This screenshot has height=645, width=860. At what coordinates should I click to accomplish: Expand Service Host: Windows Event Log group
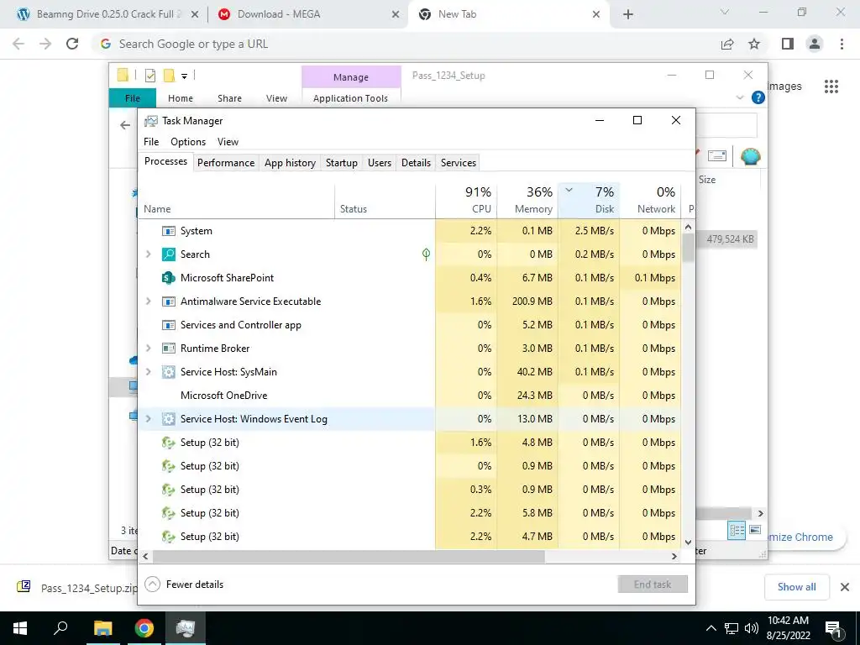148,419
